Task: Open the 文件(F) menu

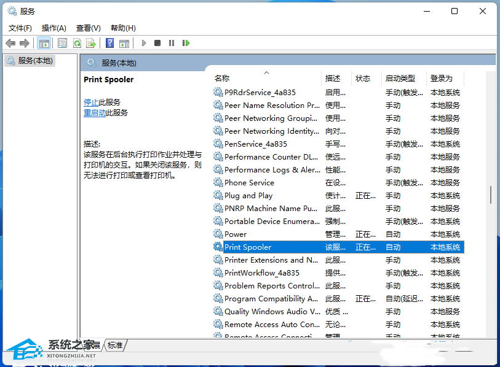Action: (x=20, y=28)
